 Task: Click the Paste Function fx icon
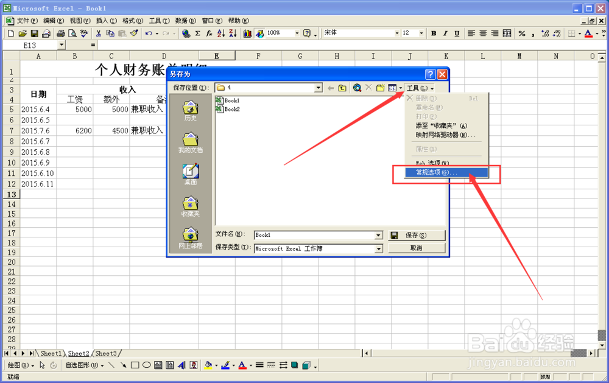[209, 33]
